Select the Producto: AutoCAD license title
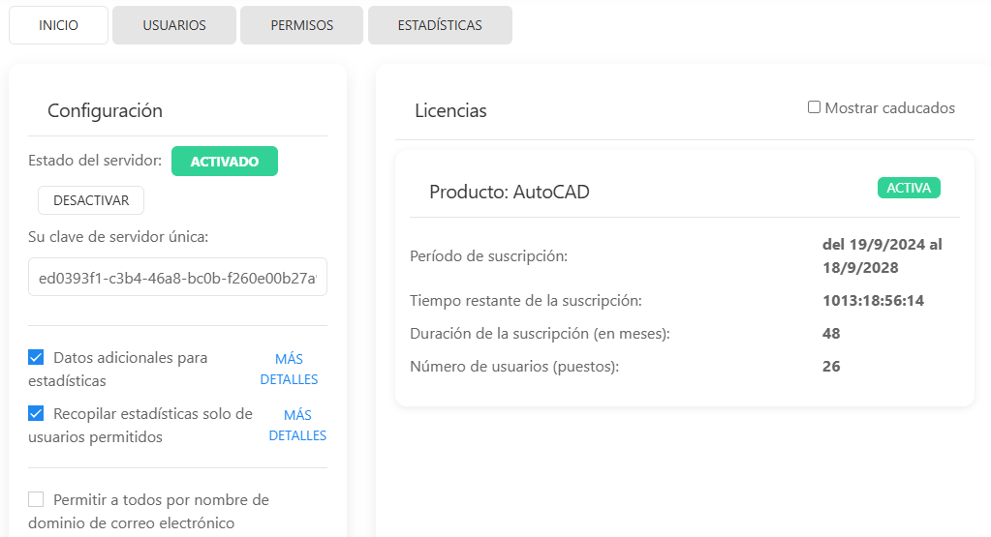Screen dimensions: 991x537 [510, 193]
